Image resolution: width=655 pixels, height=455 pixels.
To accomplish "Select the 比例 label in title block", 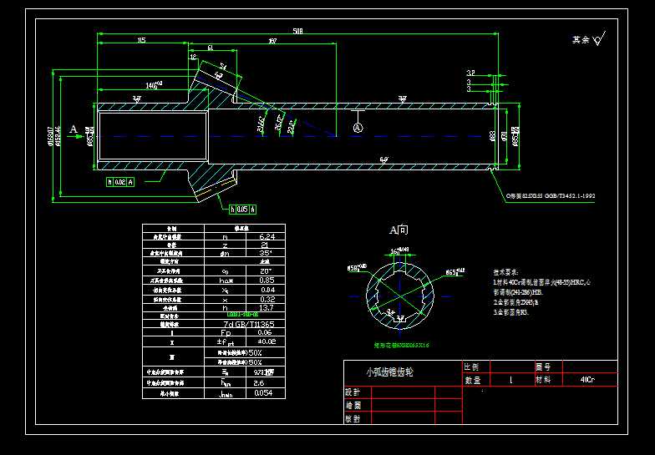I will click(x=471, y=367).
